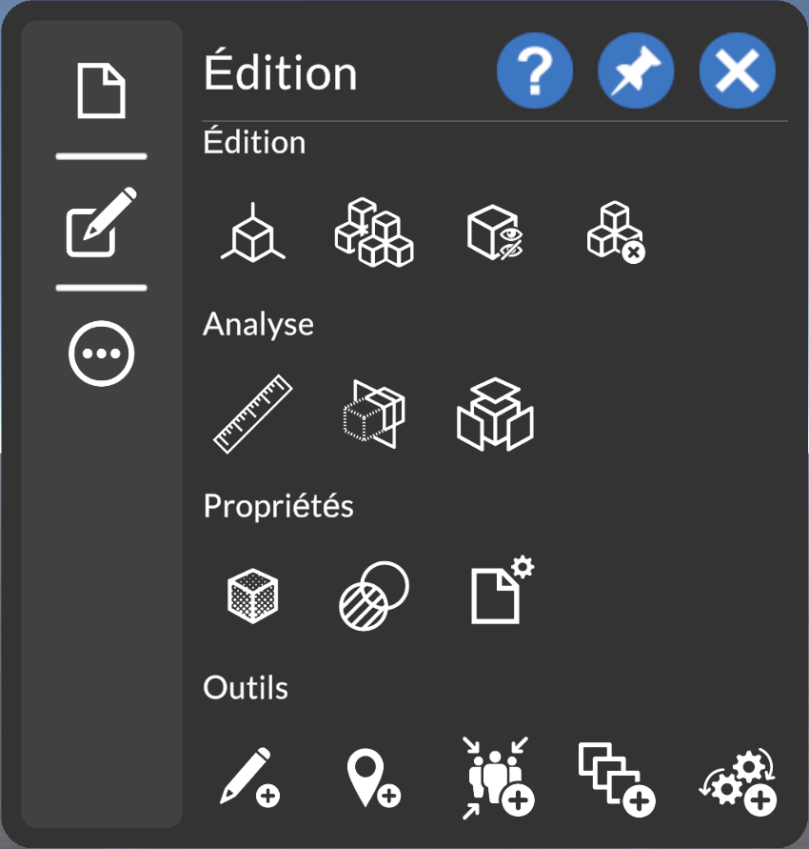The width and height of the screenshot is (809, 849).
Task: Click the pencil with plus icon
Action: pos(248,778)
